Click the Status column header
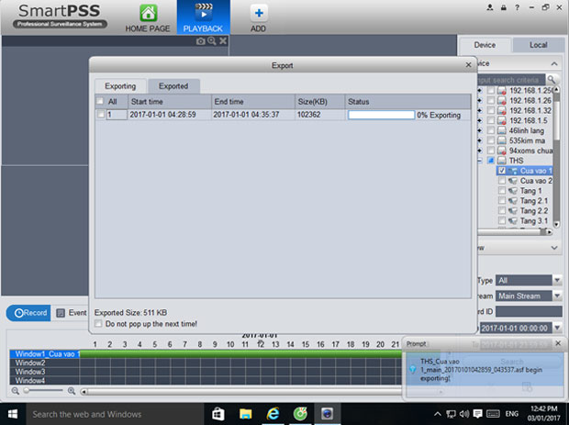 tap(407, 102)
